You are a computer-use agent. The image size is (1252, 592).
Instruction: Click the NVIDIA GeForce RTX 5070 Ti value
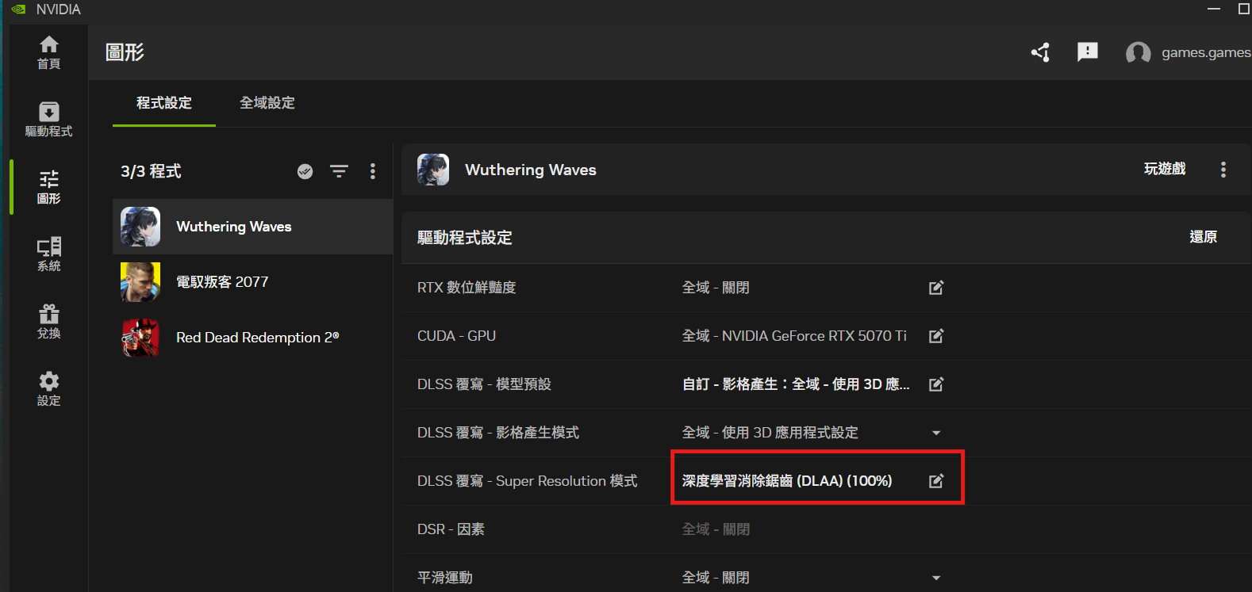pos(794,336)
